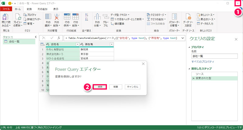Click the キャンセル button in the dialog

point(132,87)
